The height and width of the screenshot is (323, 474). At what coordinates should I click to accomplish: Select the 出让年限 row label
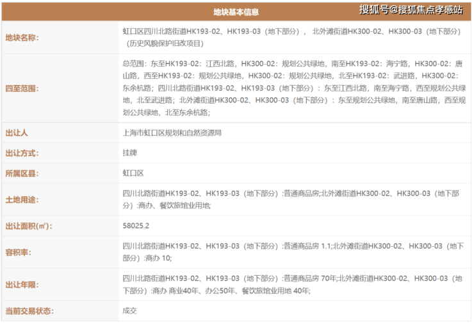coord(22,285)
